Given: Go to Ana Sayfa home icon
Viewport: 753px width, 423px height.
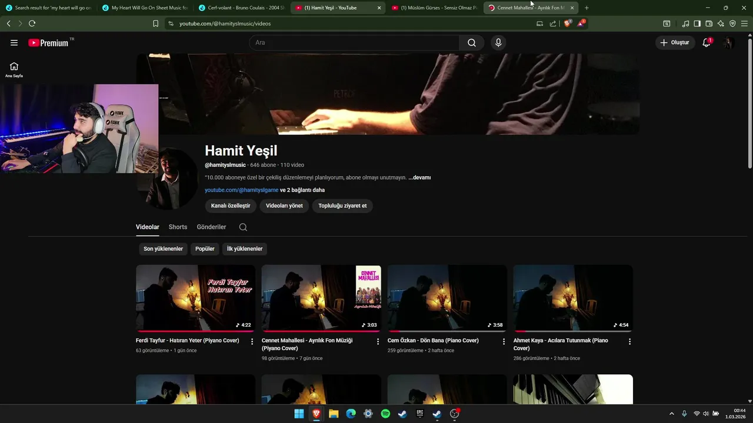Looking at the screenshot, I should (14, 69).
